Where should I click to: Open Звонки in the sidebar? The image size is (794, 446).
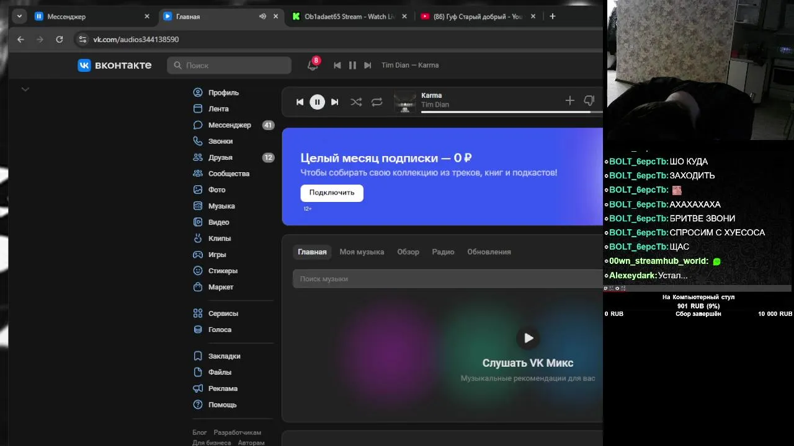point(213,141)
